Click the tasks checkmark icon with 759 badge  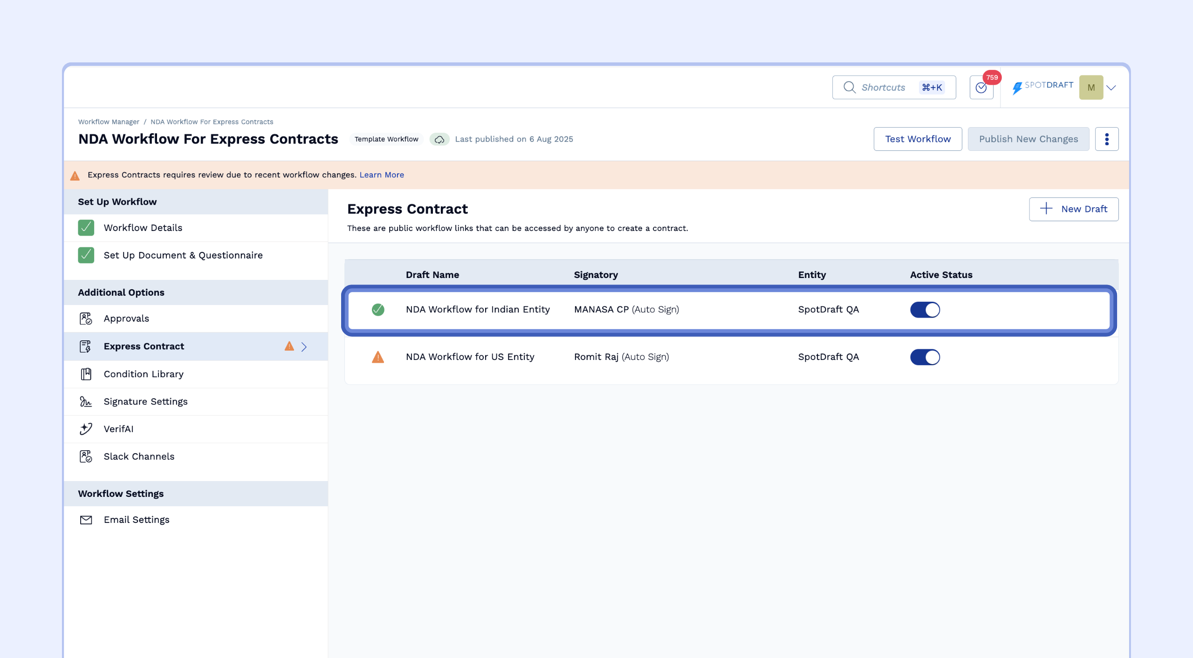[981, 88]
